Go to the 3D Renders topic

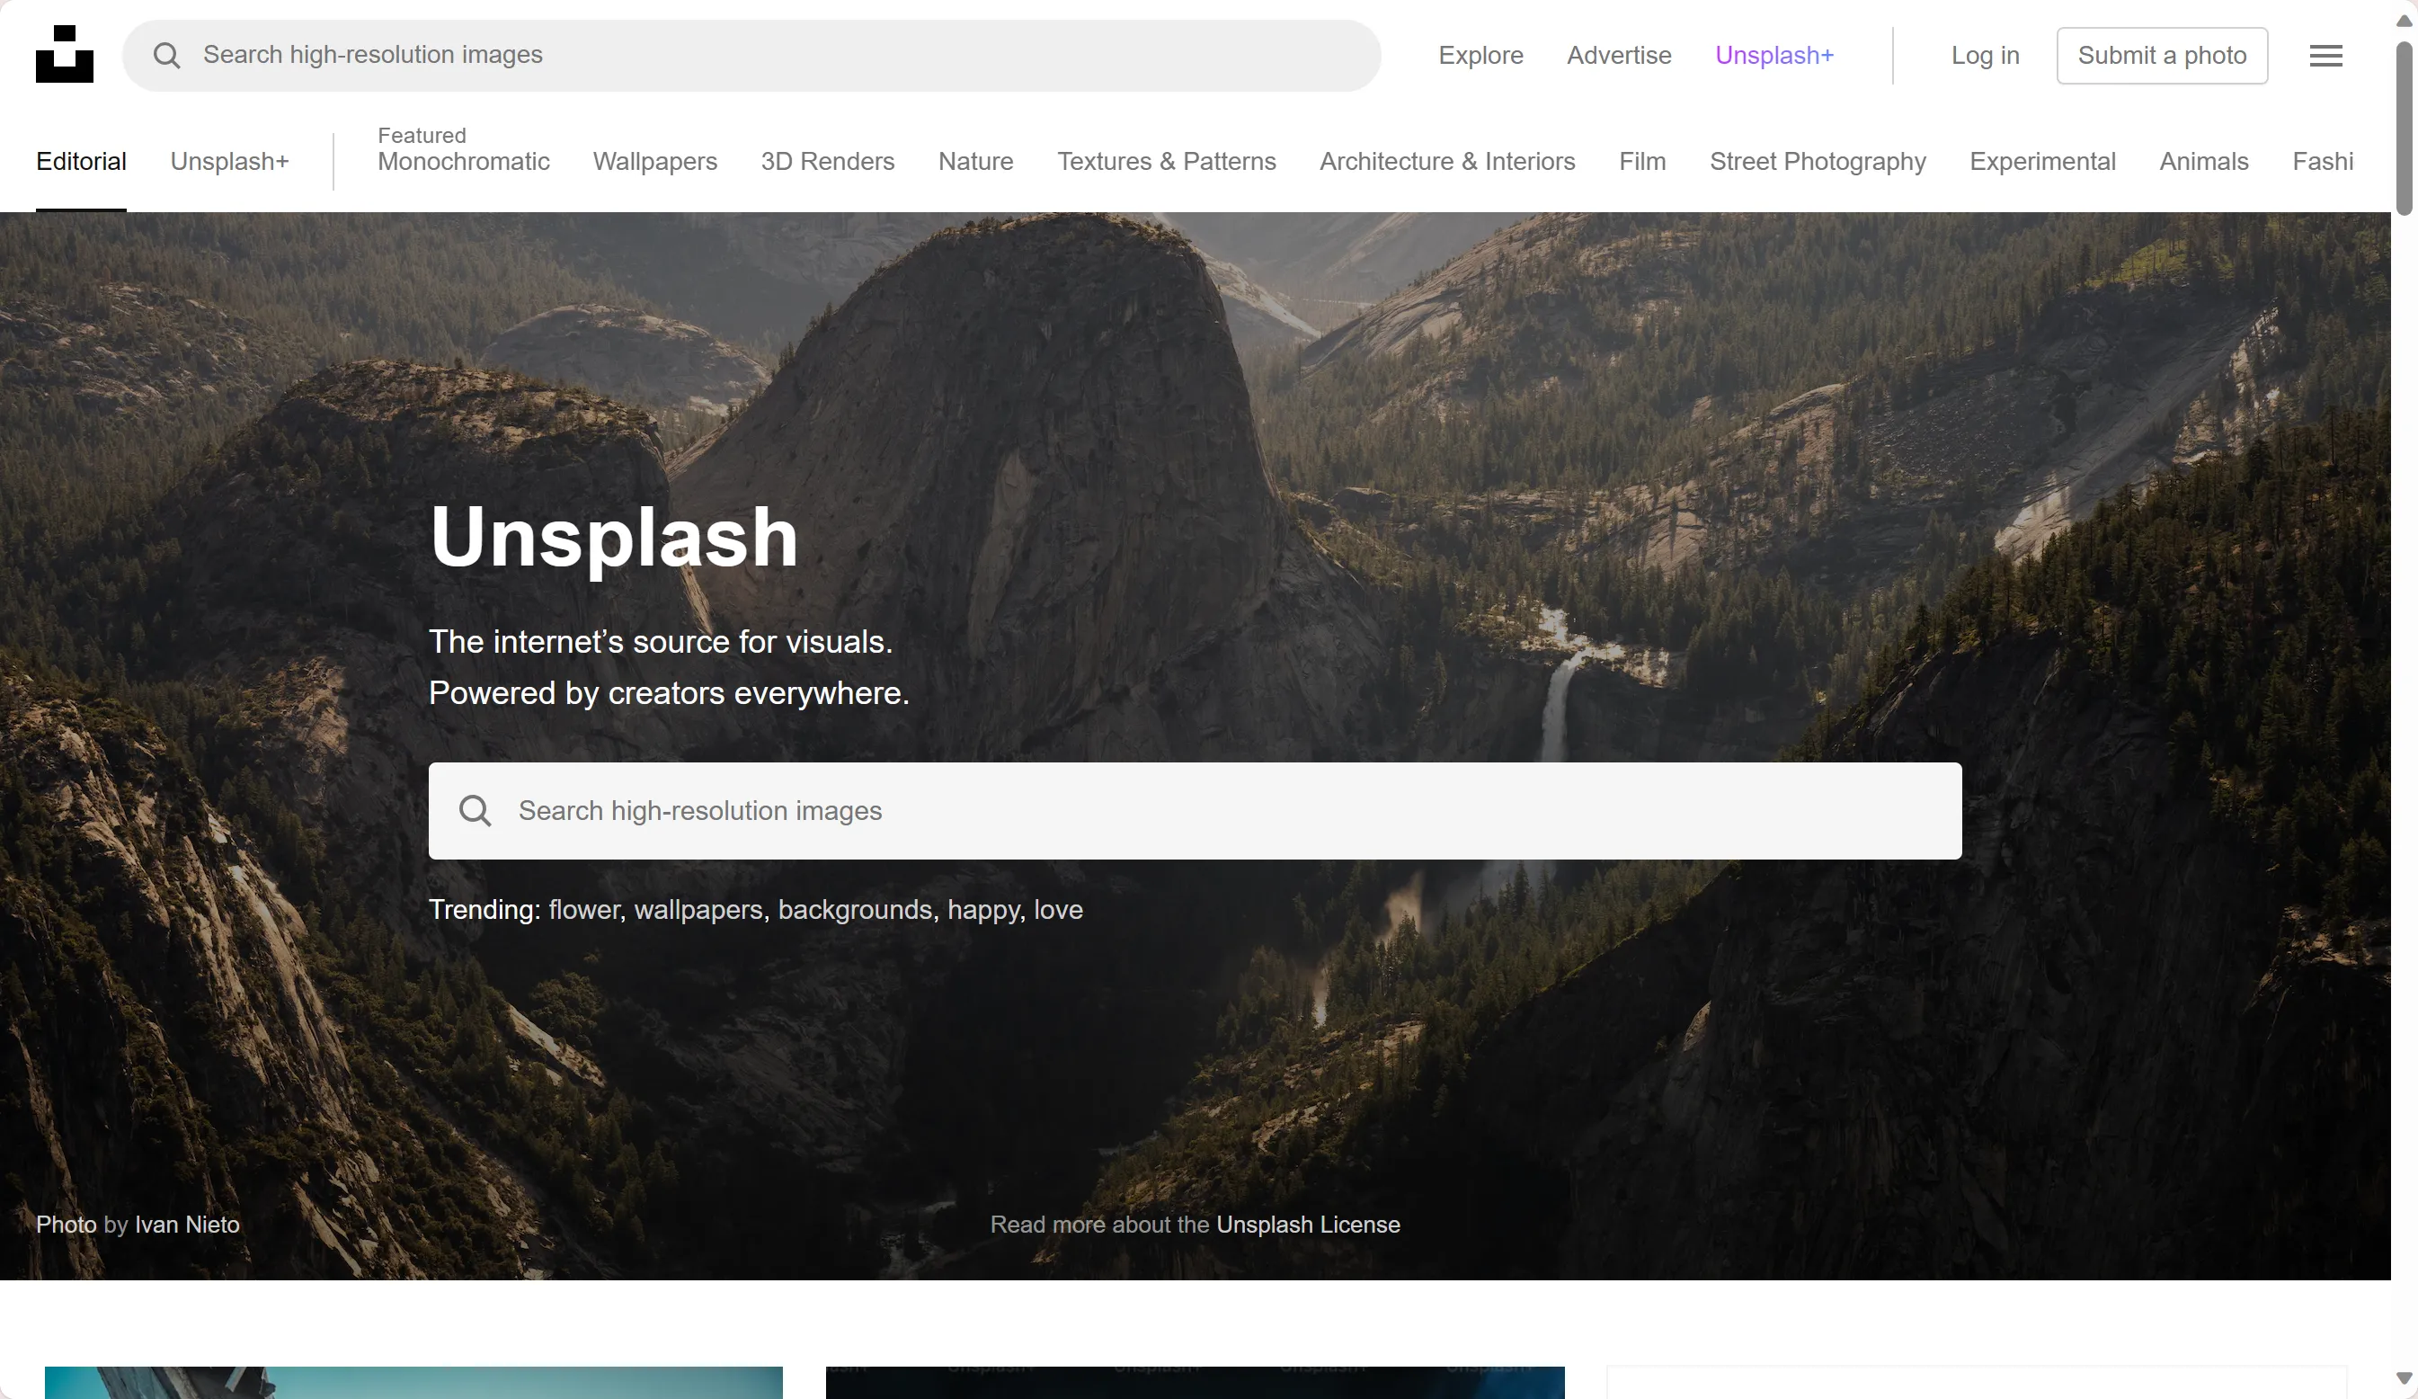click(827, 161)
